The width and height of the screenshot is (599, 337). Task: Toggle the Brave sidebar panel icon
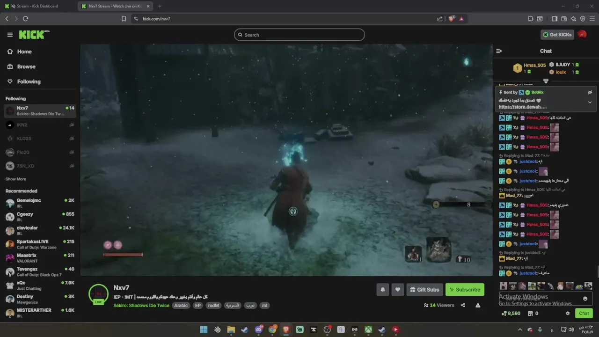(x=555, y=19)
